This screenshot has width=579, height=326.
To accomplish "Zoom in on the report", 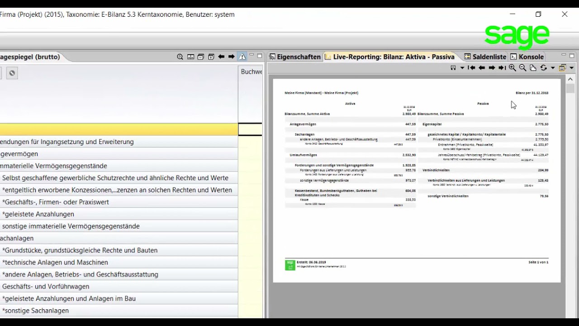I will tap(513, 68).
